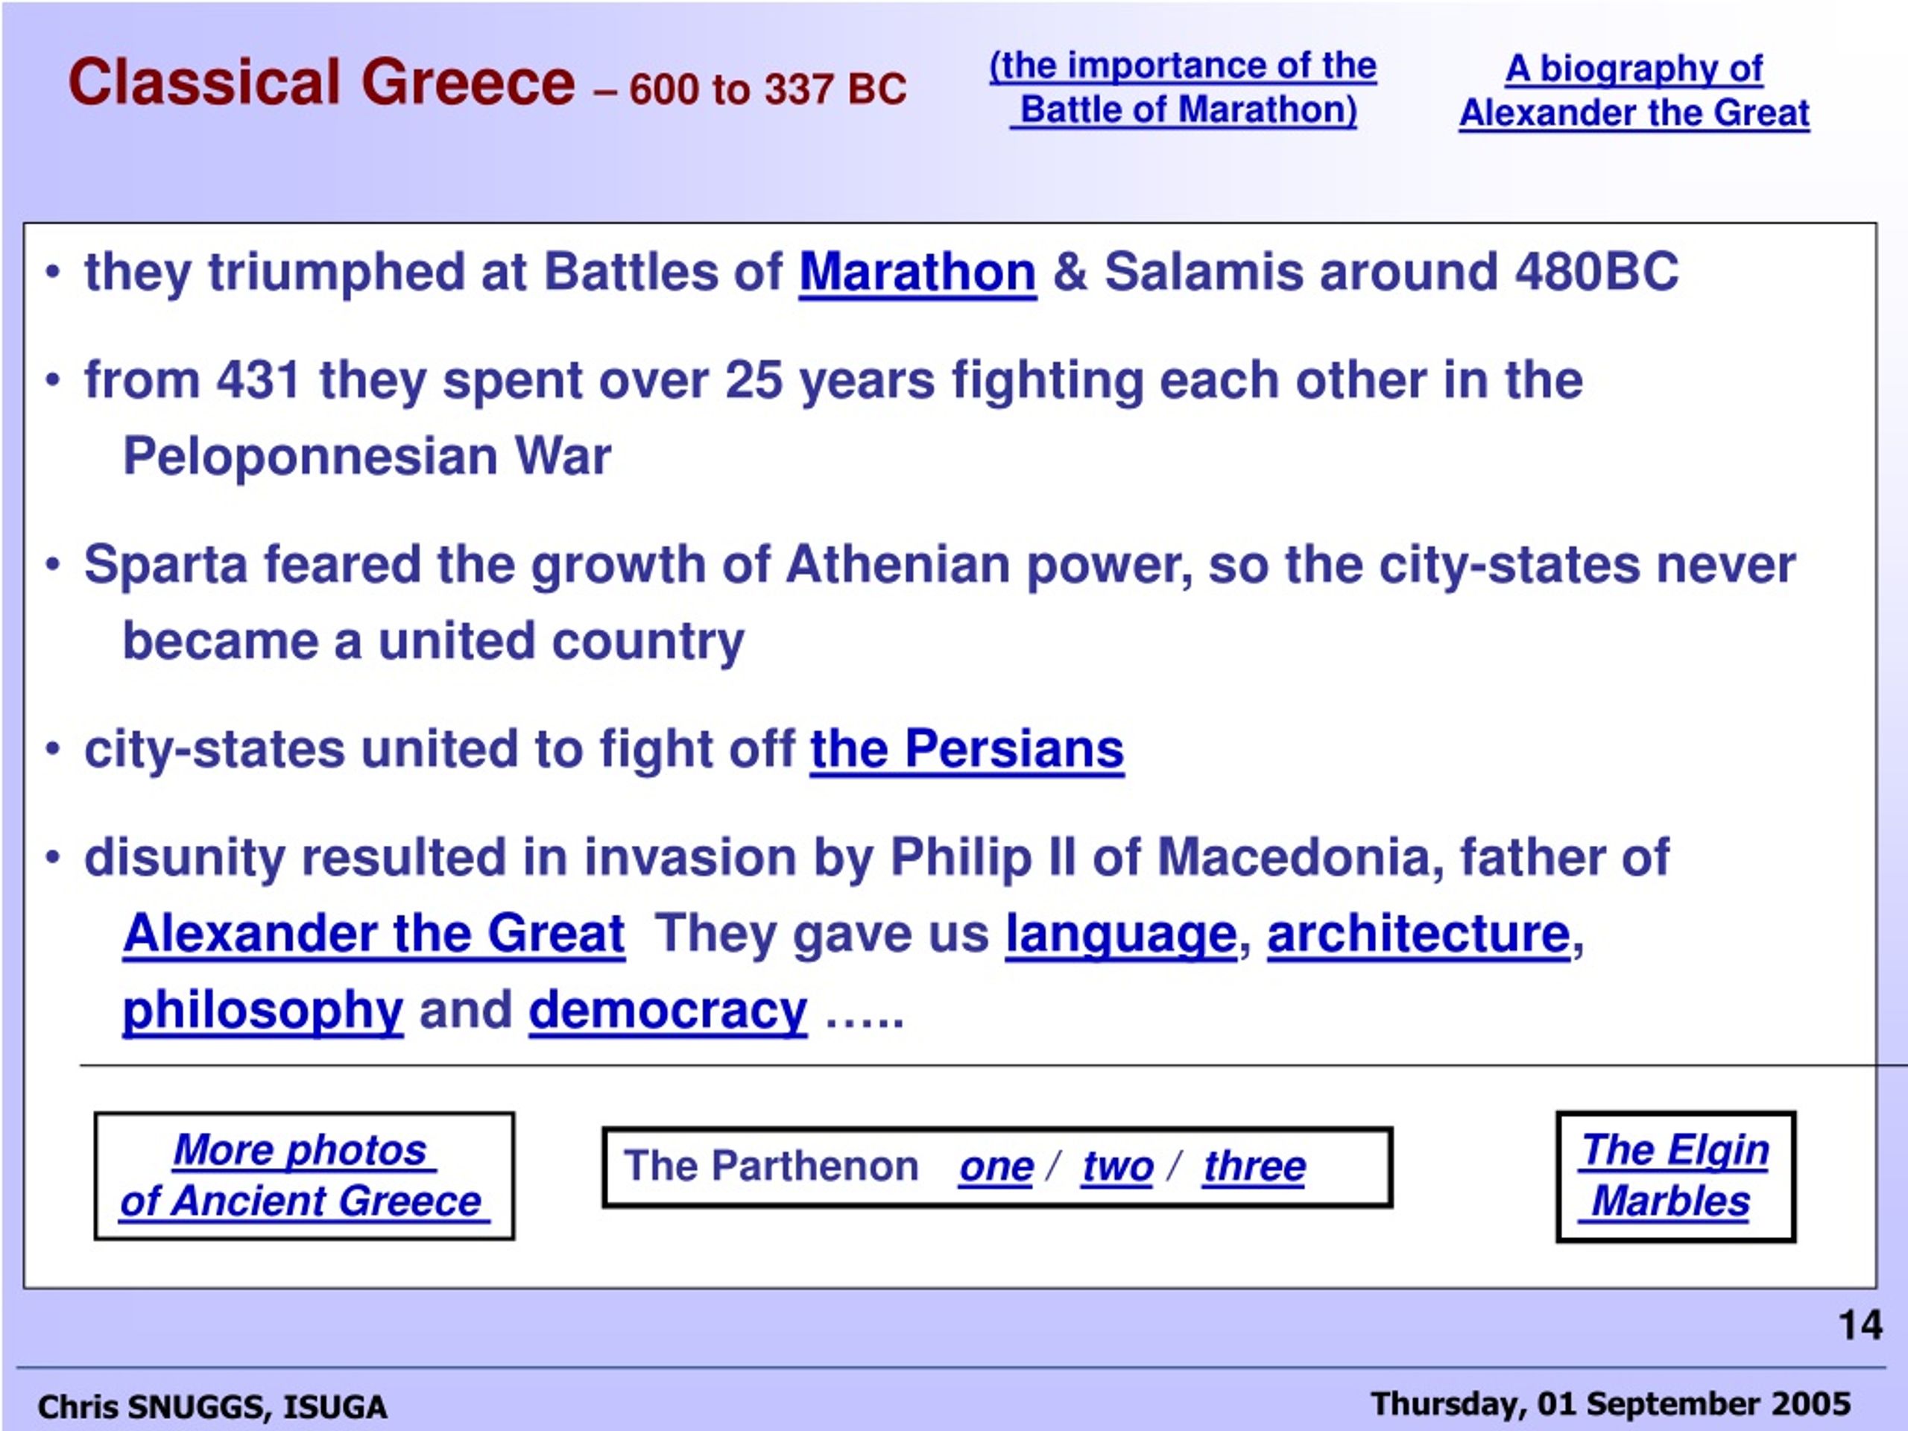Open More photos of Ancient Greece
The image size is (1908, 1431).
coord(305,1175)
